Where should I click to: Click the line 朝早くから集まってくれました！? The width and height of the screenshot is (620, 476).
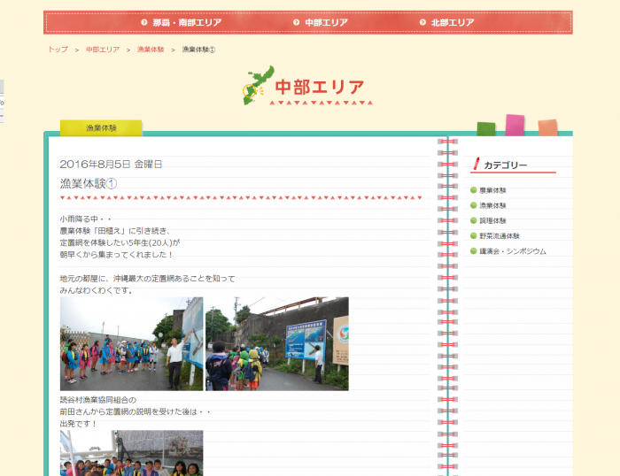coord(117,255)
